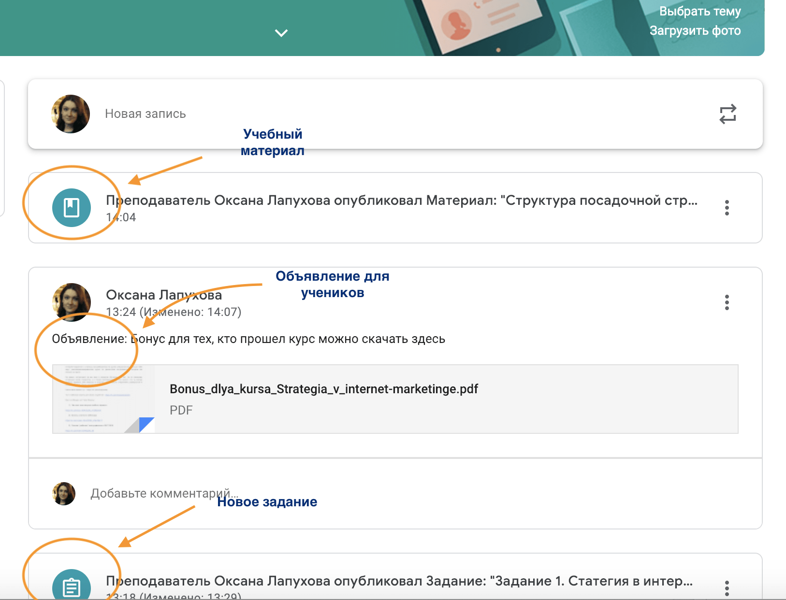The image size is (786, 600).
Task: Open the three-dot menu on the announcement post
Action: click(x=727, y=302)
